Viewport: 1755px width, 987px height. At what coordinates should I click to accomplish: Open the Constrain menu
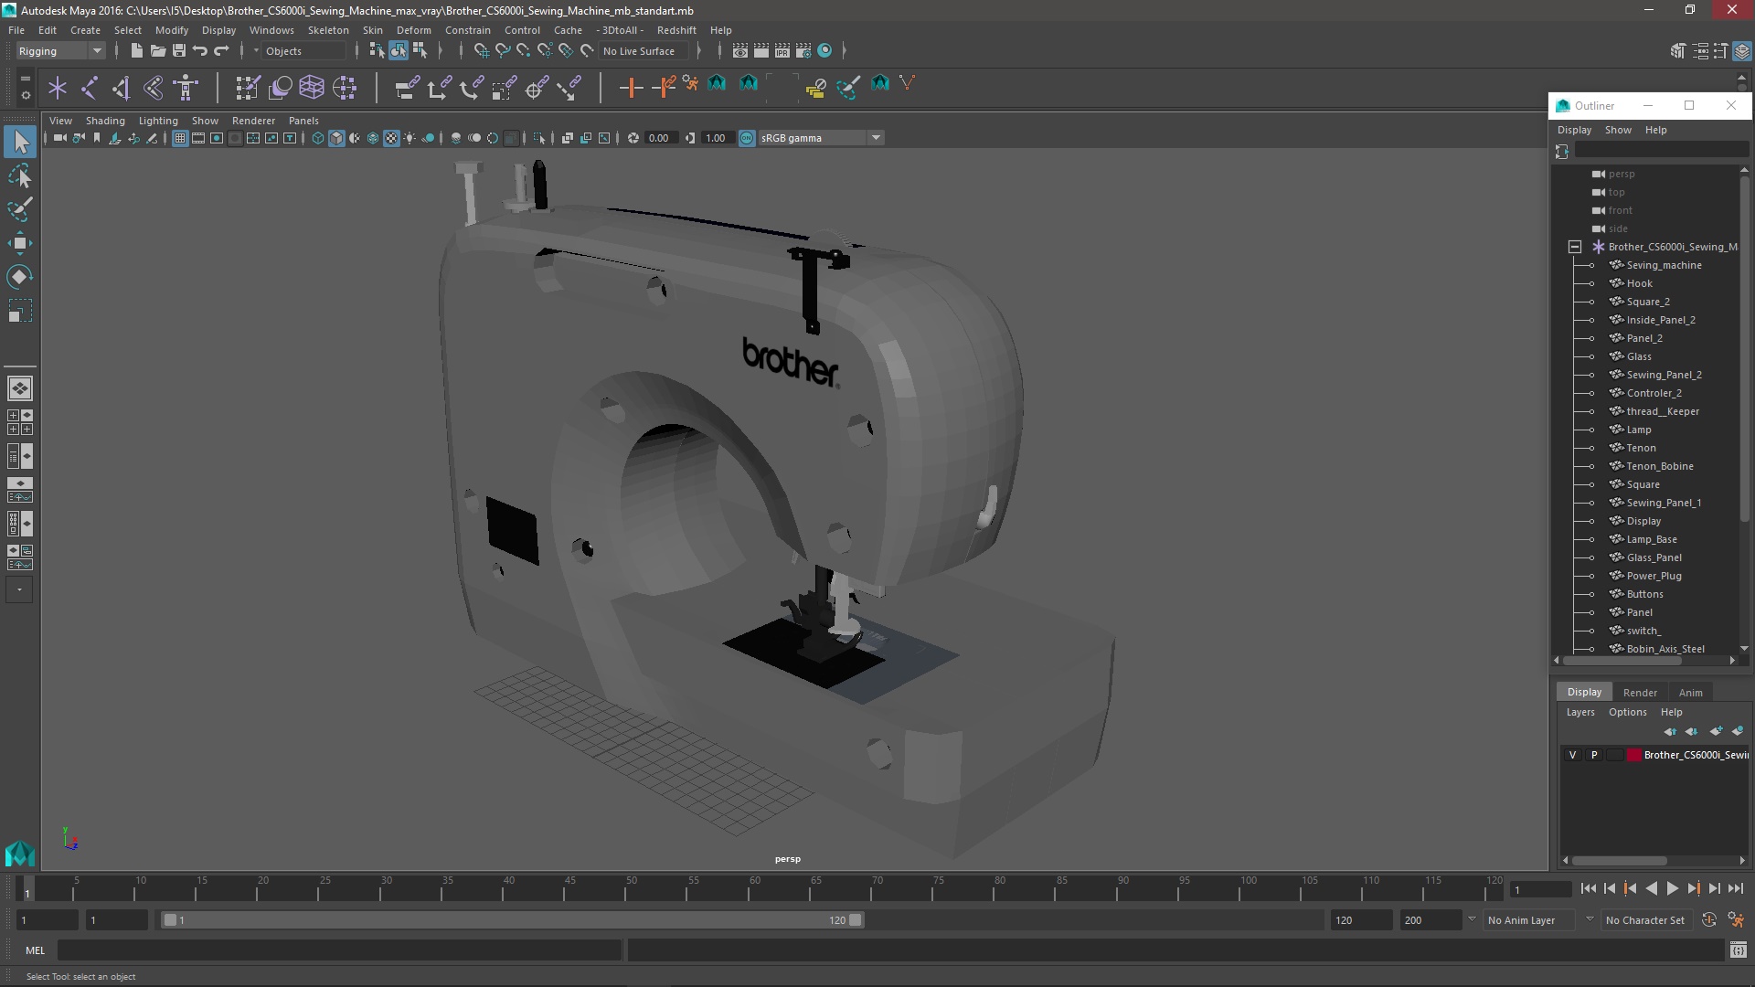[x=467, y=30]
